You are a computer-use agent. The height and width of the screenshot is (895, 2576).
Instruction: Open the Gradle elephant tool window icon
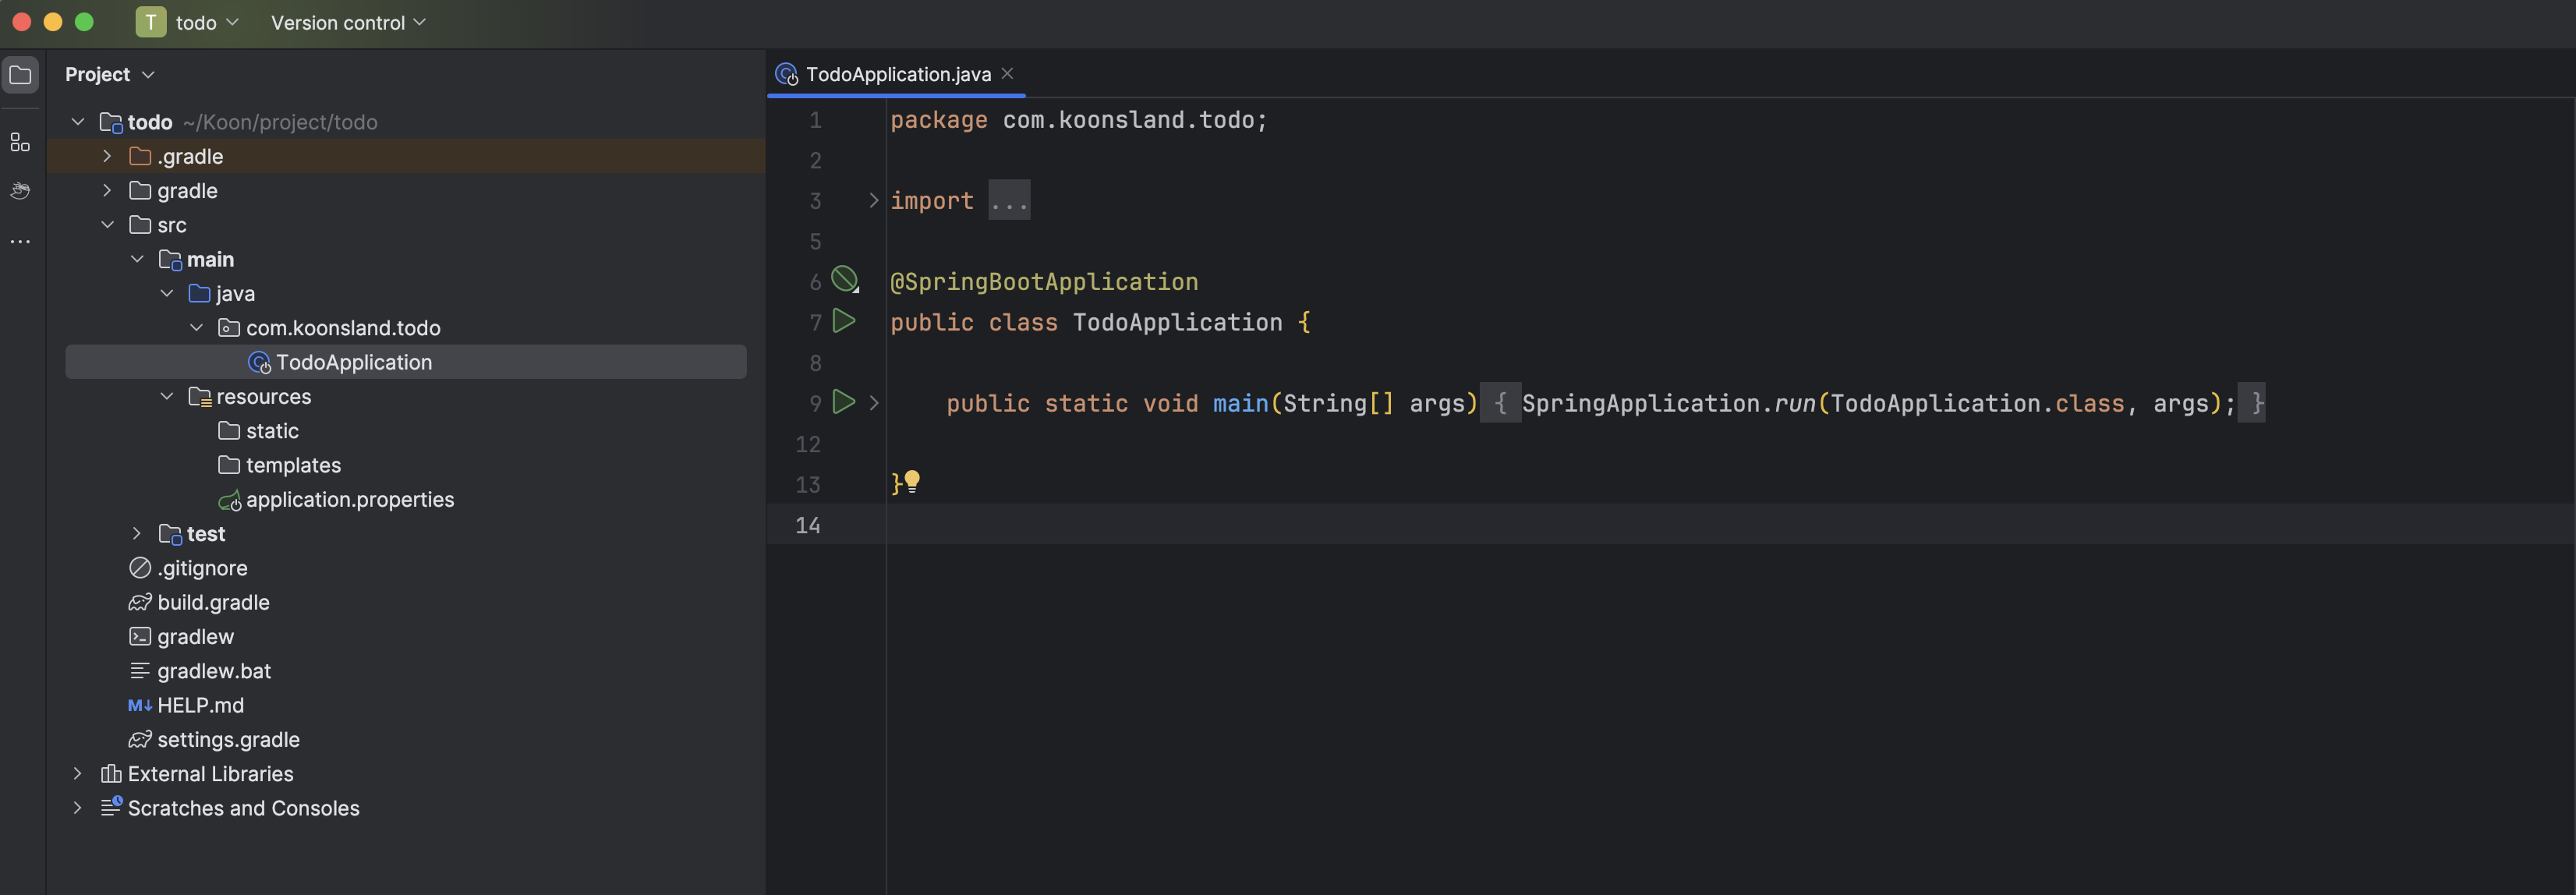point(20,190)
